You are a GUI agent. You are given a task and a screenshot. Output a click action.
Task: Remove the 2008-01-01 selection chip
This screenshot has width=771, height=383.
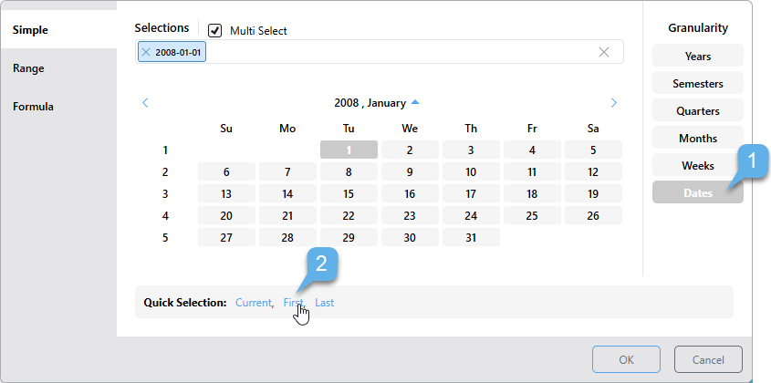[x=146, y=53]
